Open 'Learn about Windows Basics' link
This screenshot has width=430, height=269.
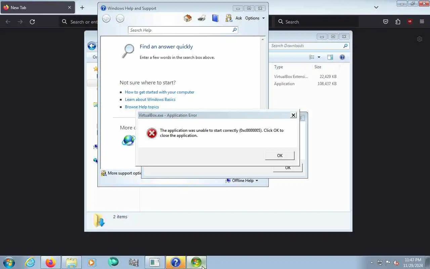point(150,100)
